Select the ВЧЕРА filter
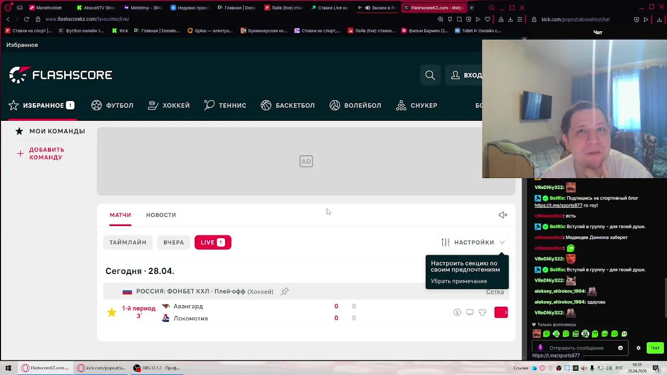 click(x=174, y=242)
